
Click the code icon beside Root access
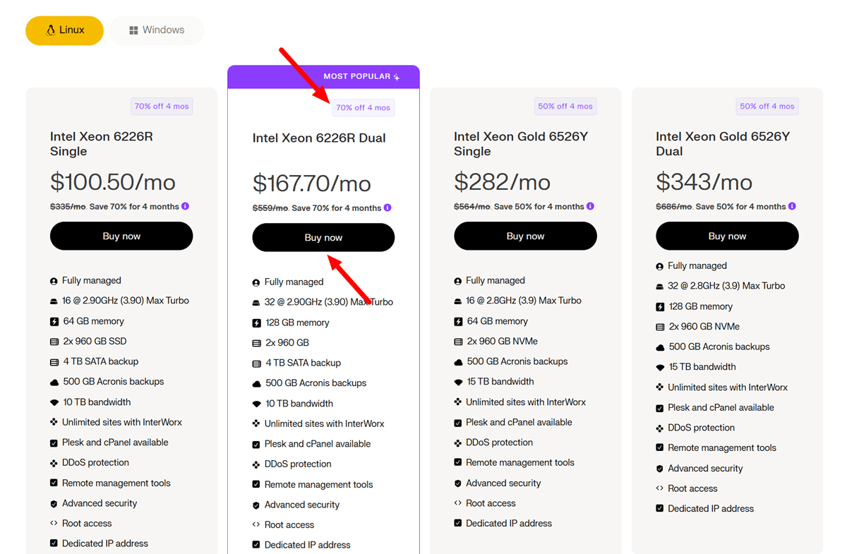click(256, 524)
